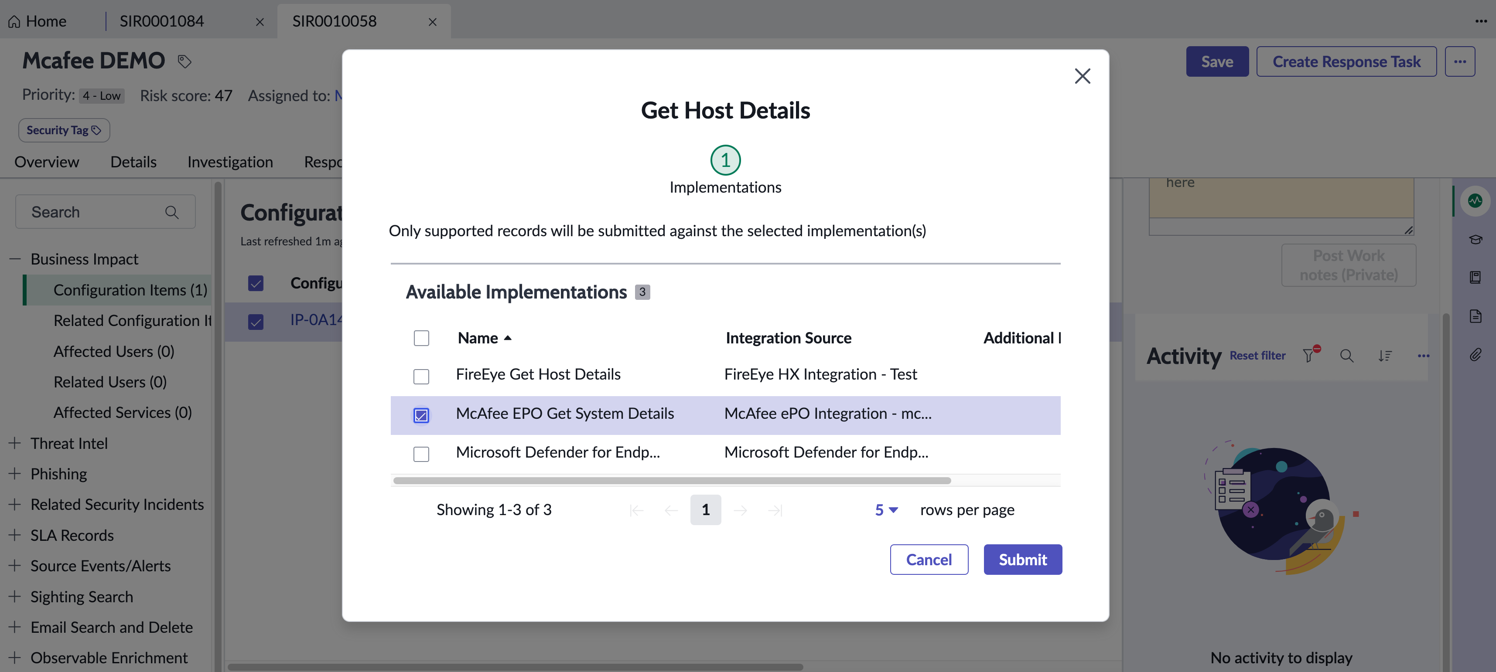The width and height of the screenshot is (1496, 672).
Task: Click the Integration Source column header
Action: pos(788,338)
